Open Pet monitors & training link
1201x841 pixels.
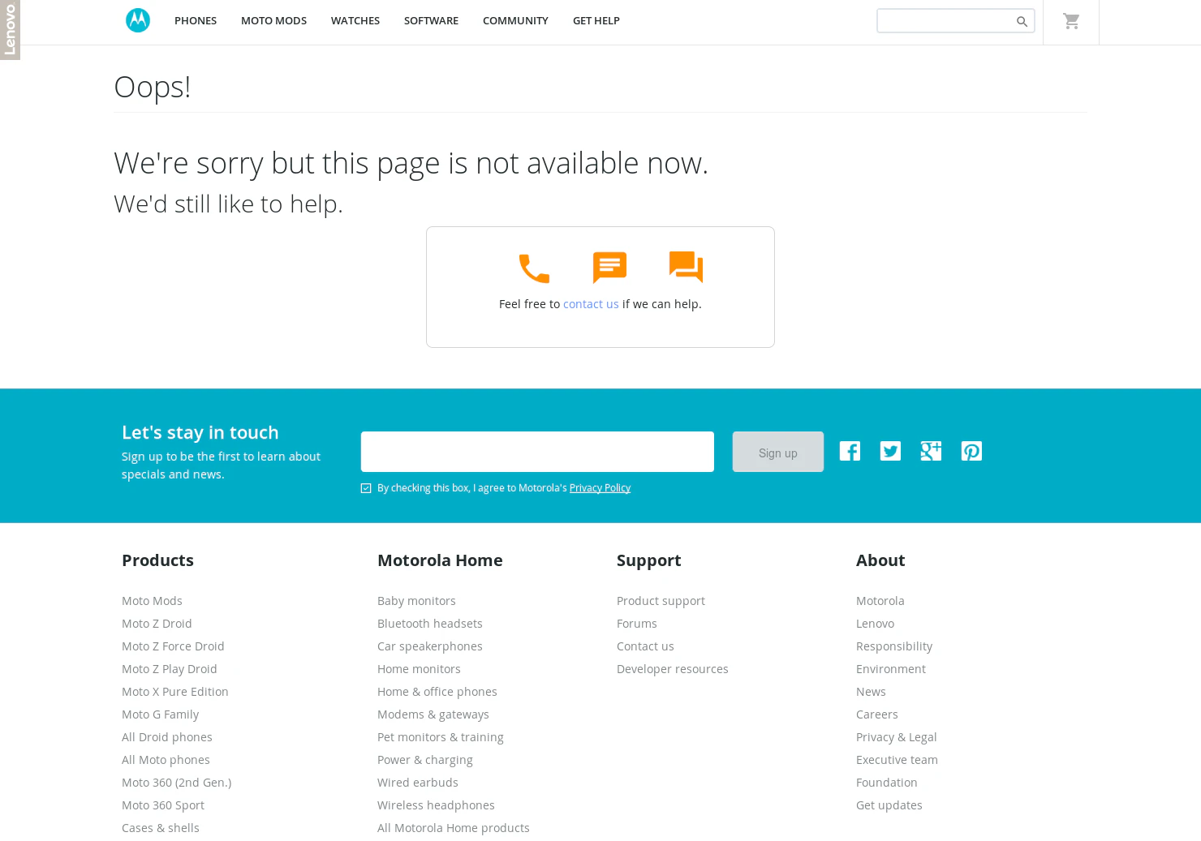click(441, 737)
